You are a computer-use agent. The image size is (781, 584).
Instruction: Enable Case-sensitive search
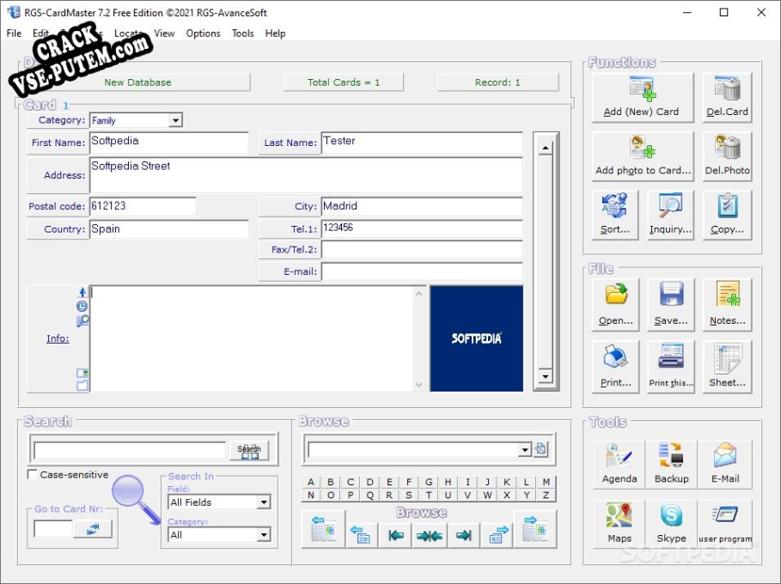(33, 474)
